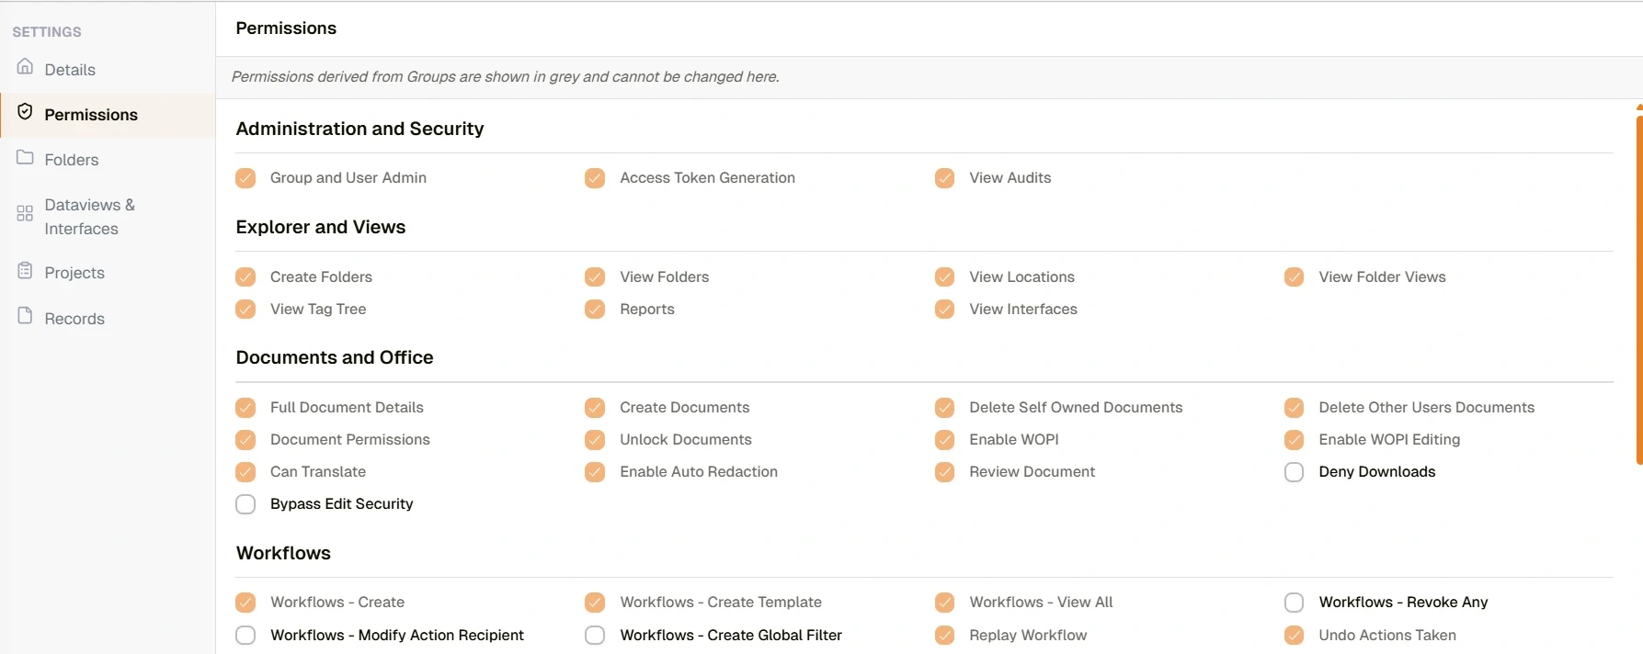Screen dimensions: 1643x654
Task: Click the Full Document Details checkbox
Action: point(245,408)
